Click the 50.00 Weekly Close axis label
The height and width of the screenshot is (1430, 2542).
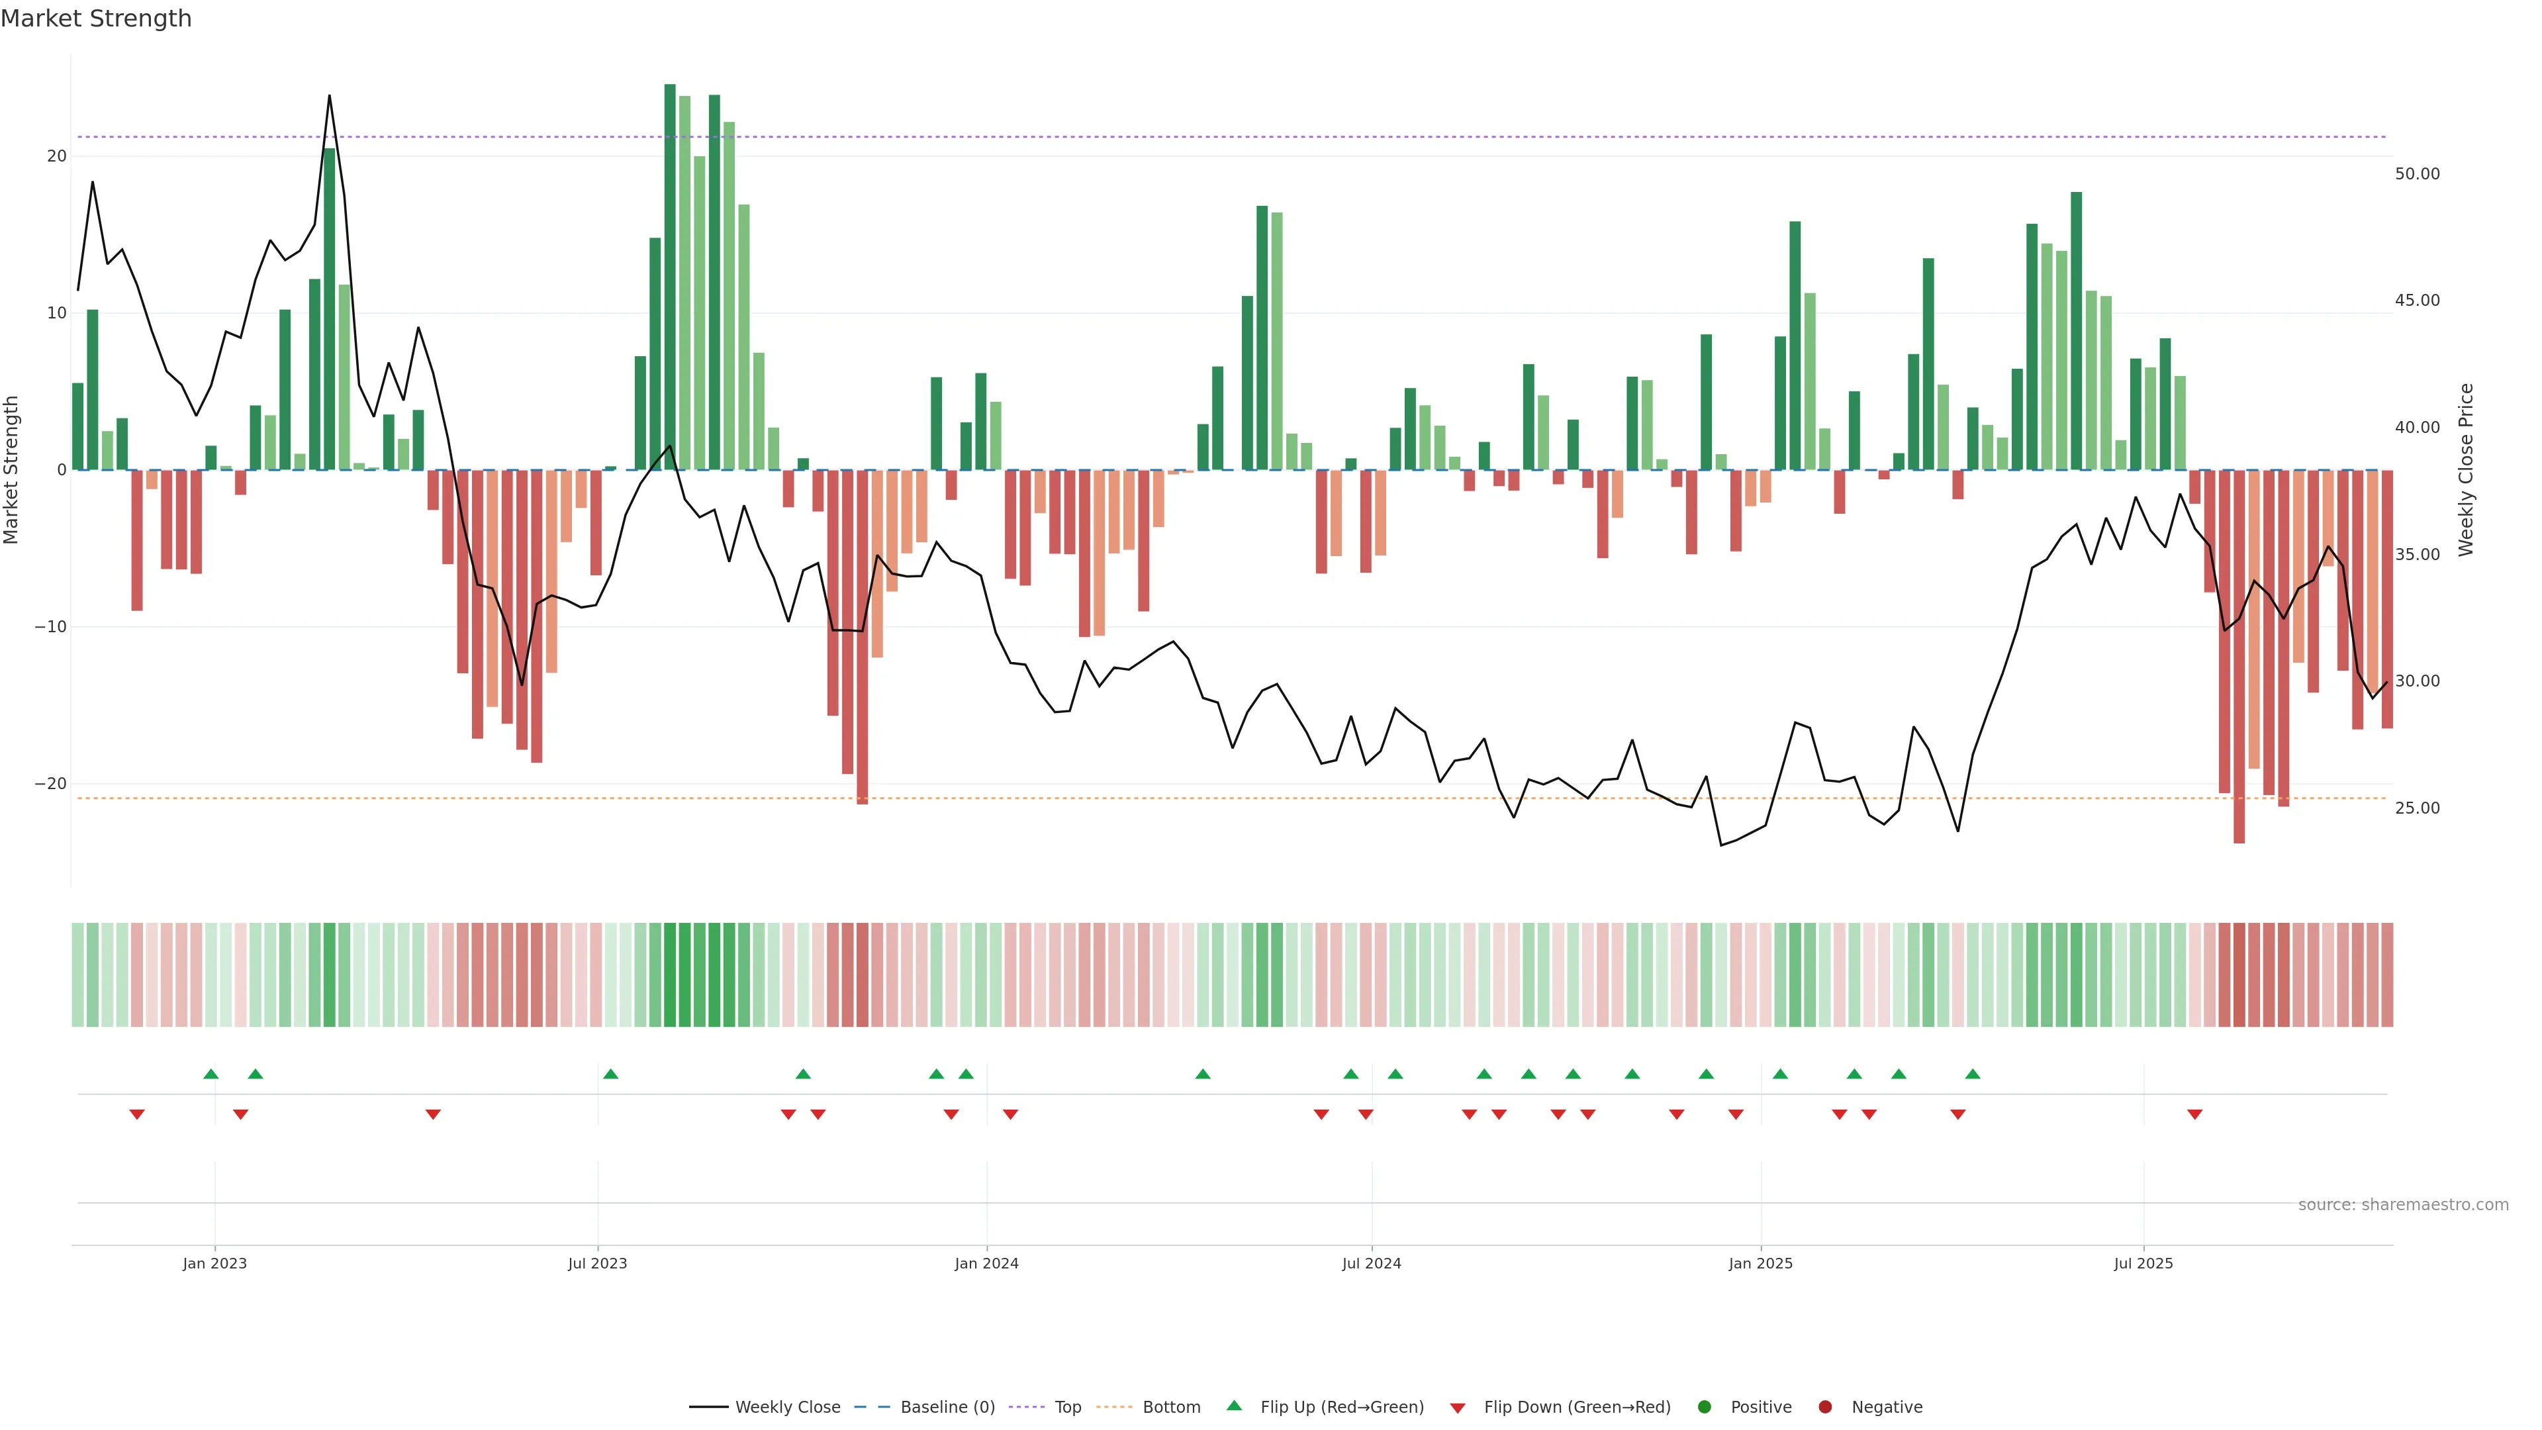[x=2417, y=173]
